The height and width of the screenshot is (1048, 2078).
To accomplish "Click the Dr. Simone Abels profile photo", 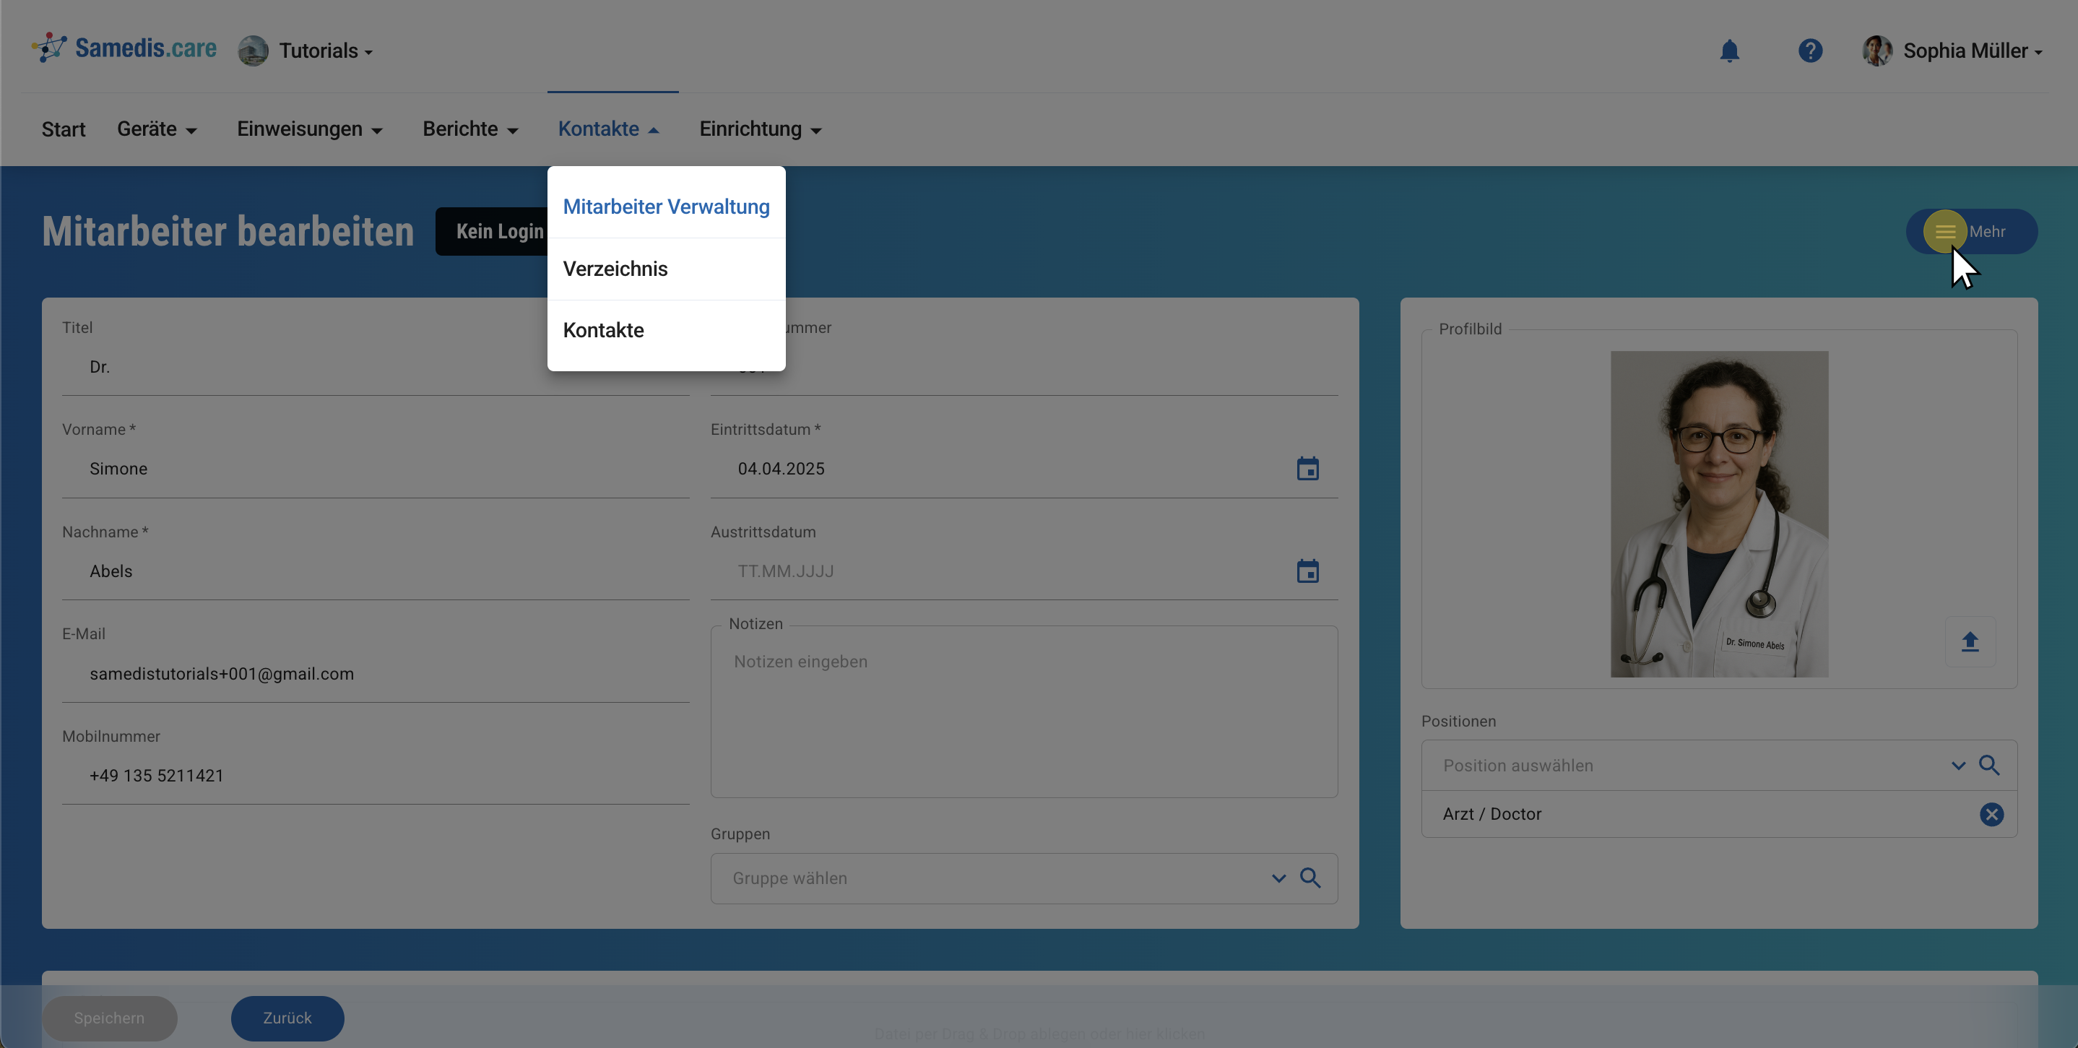I will (x=1718, y=514).
